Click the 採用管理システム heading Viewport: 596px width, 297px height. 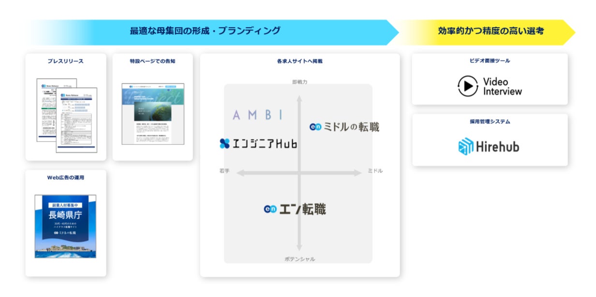490,122
